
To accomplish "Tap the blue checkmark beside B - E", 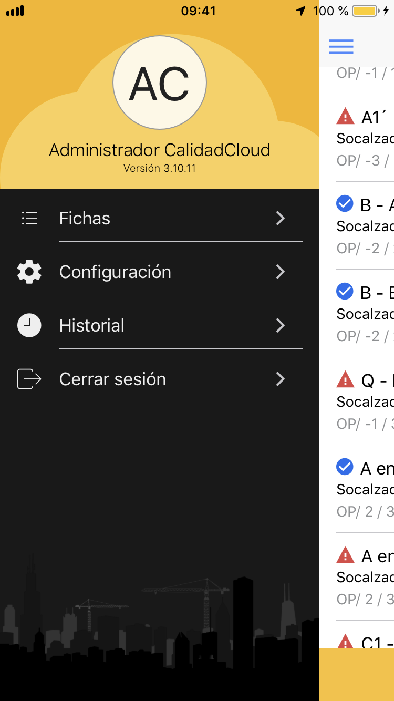I will pos(345,291).
